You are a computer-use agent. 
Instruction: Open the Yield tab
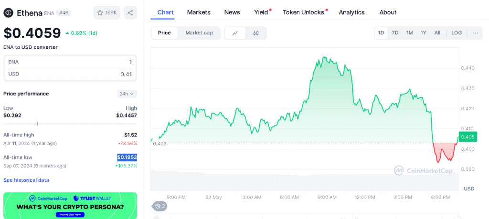[261, 12]
